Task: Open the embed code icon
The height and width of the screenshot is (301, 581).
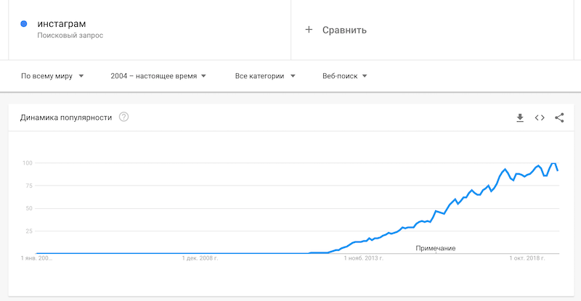Action: coord(540,117)
